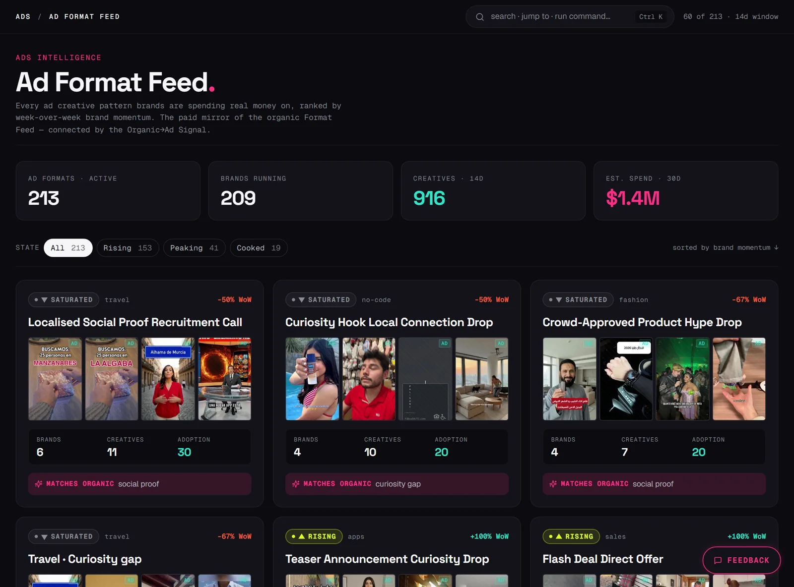Open bearded man with phone thumbnail
Screen dimensions: 794x587
569,379
